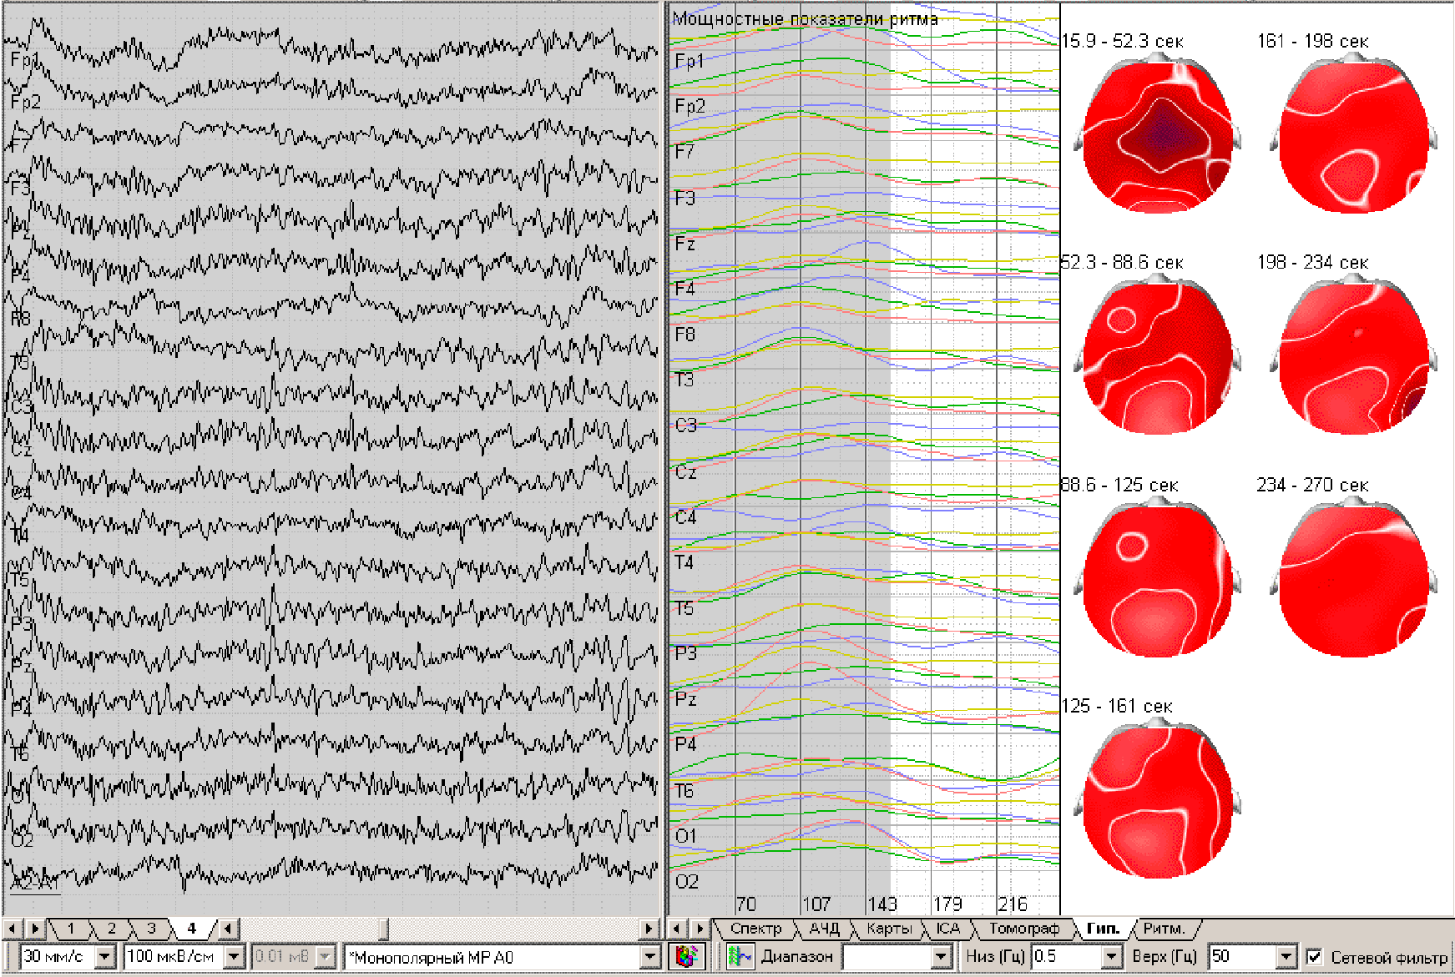Switch to the Спектр tab
This screenshot has height=977, width=1455.
coord(755,929)
